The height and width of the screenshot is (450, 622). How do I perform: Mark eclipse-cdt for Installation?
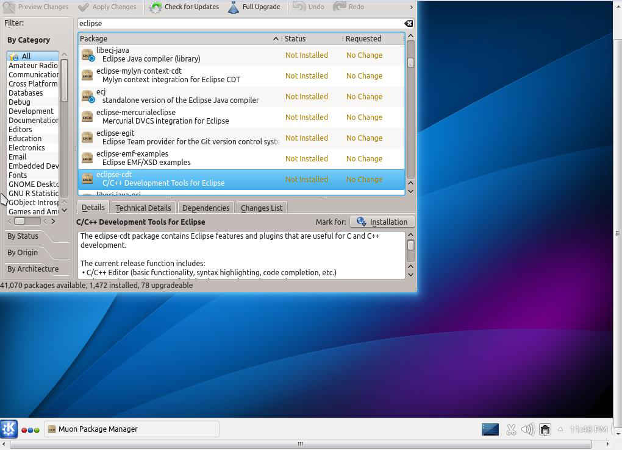tap(382, 222)
